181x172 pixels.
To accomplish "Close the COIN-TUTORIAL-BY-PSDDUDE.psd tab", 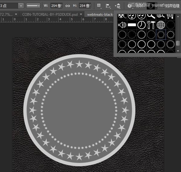I will [81, 14].
